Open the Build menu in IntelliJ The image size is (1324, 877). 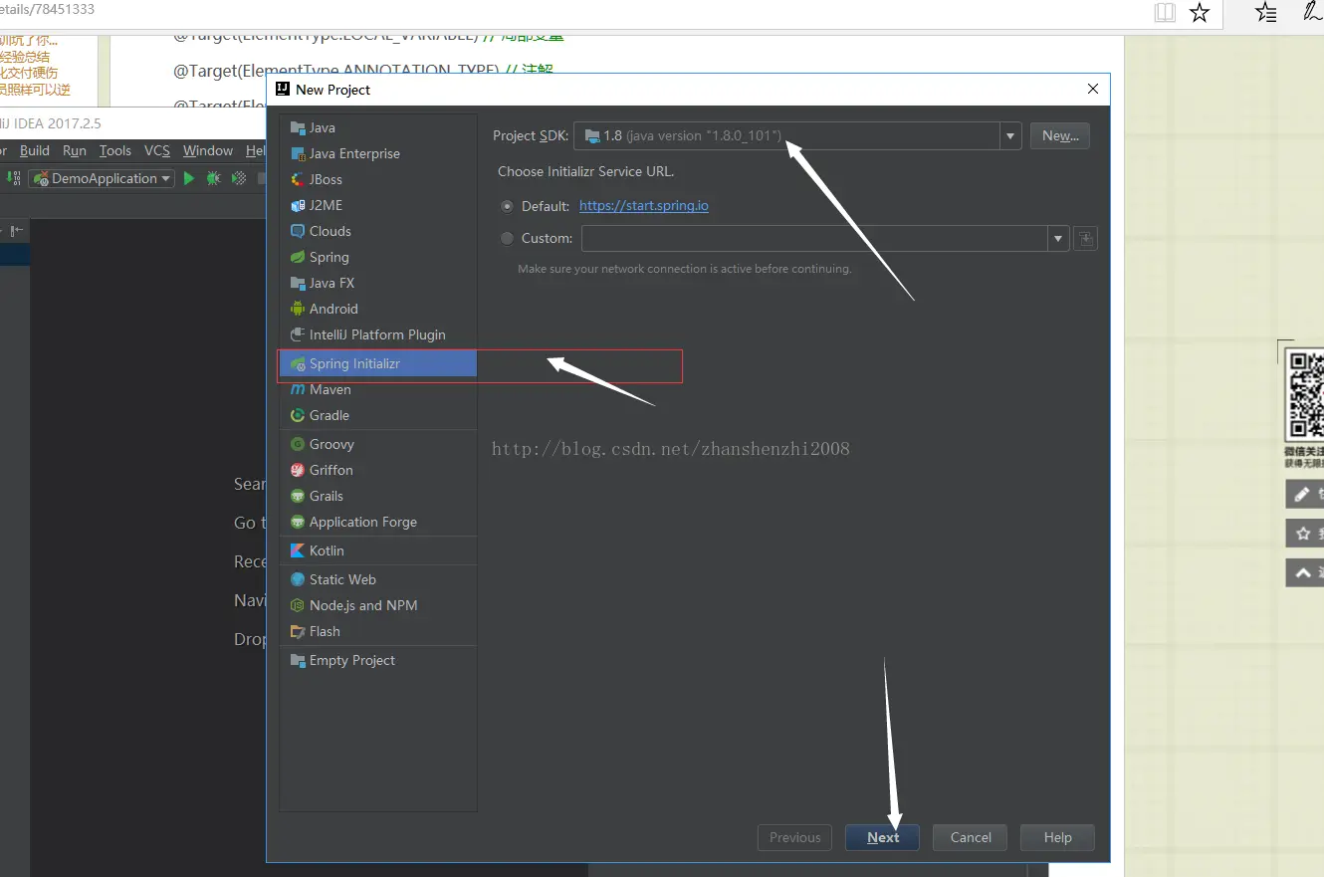click(x=35, y=150)
